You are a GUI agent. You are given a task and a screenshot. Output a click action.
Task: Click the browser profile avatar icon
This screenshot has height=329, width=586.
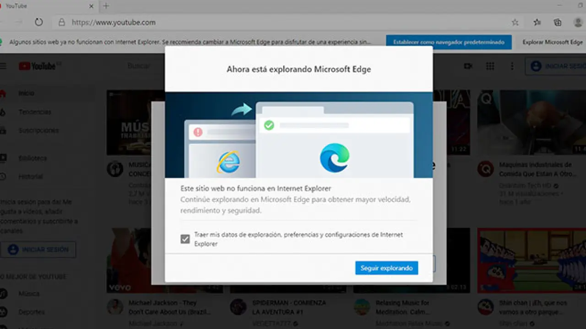point(578,22)
